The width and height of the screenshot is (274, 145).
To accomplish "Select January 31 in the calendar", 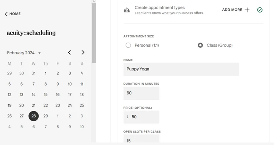I will pyautogui.click(x=34, y=73).
